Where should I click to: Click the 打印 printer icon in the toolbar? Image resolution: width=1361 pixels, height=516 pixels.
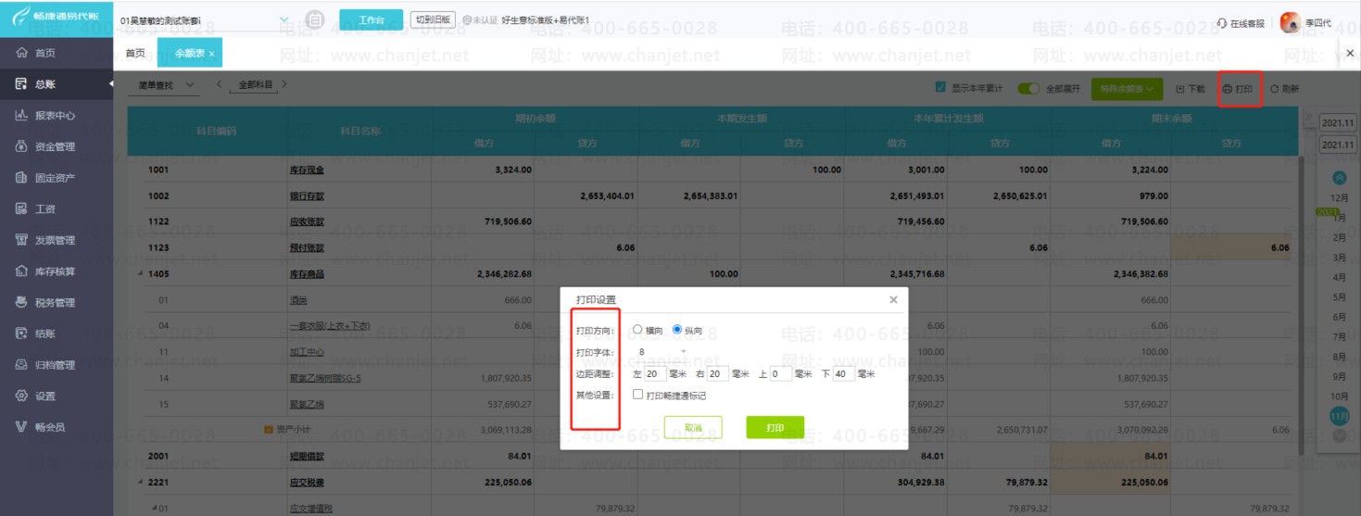(1228, 89)
